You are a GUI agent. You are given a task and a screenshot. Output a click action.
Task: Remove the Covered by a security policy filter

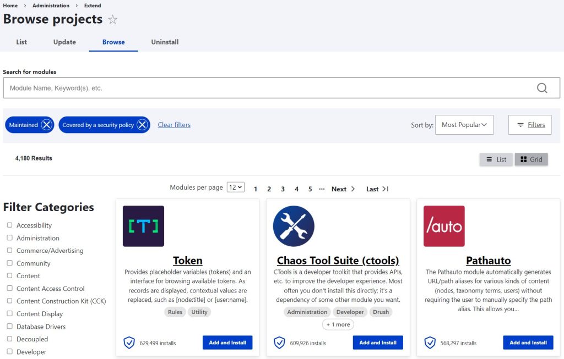tap(142, 125)
